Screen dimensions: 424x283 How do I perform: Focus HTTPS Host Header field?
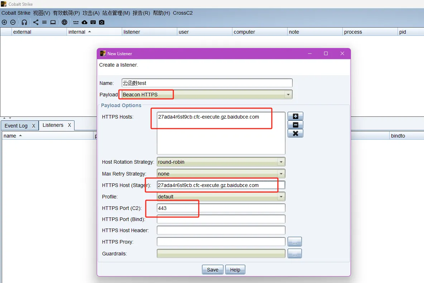tap(221, 230)
